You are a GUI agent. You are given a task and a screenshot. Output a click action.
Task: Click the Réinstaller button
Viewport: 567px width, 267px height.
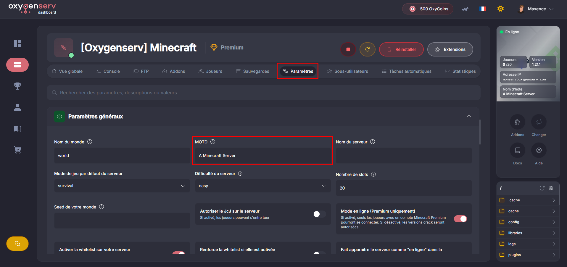(401, 49)
